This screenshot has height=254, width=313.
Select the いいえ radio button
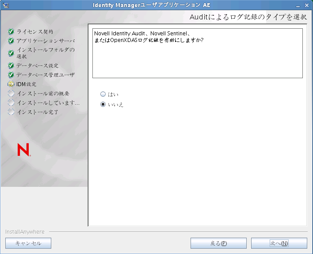point(103,104)
